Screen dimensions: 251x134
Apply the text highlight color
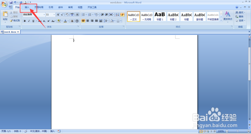pyautogui.click(x=59, y=21)
